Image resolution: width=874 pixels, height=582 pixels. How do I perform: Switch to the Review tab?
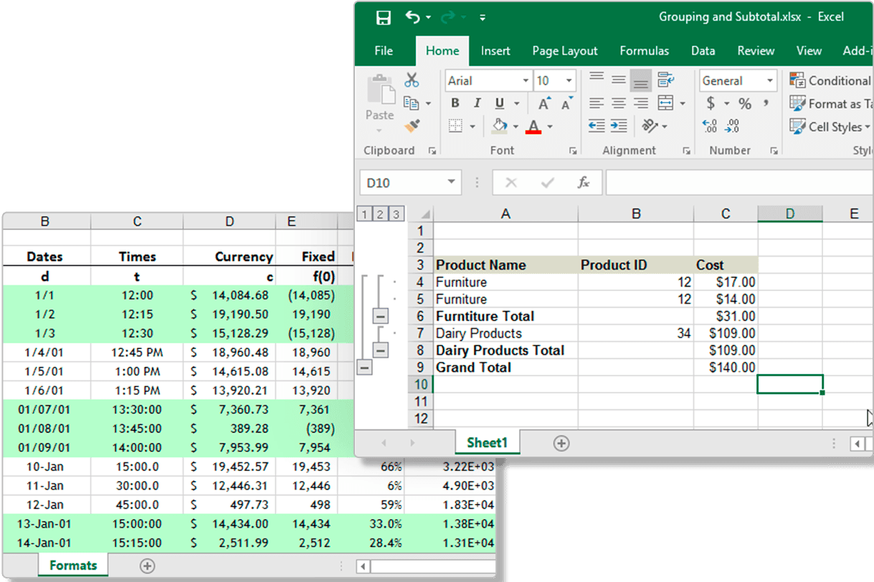(756, 51)
